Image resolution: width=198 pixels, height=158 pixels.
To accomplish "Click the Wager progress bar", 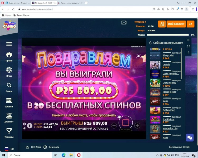I will point(168,35).
